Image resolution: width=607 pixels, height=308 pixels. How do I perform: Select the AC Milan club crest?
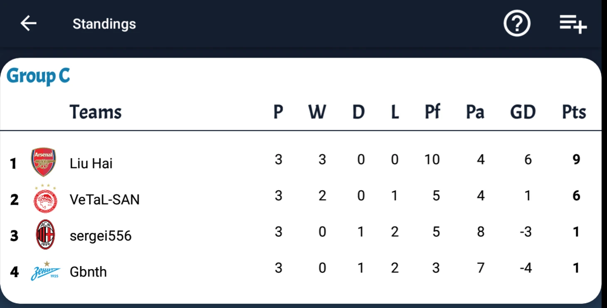[45, 235]
